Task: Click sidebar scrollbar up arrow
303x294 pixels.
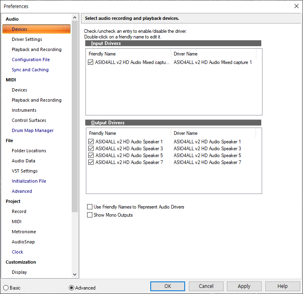Action: (x=75, y=17)
